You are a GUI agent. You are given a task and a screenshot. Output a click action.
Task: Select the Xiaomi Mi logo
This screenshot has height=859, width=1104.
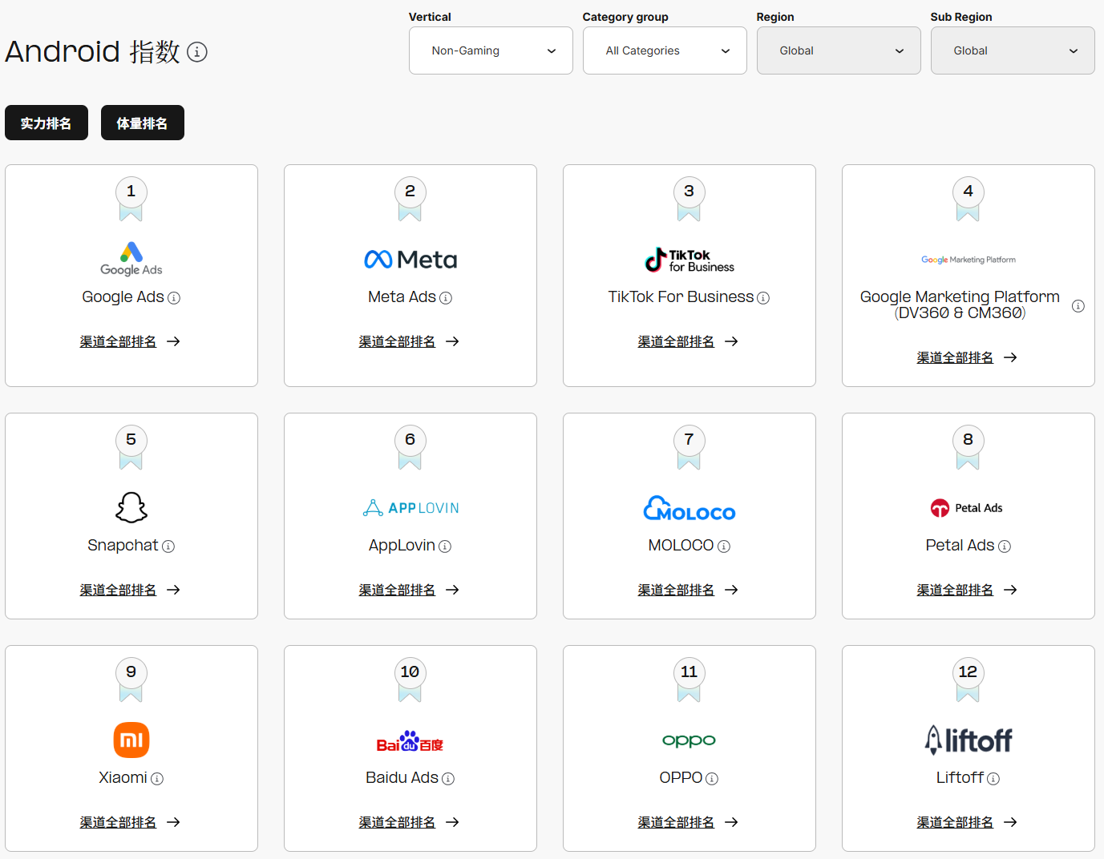[131, 740]
